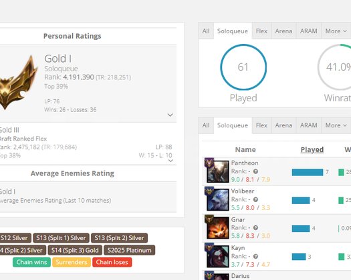The height and width of the screenshot is (280, 351).
Task: Select Flex tab in stats panel
Action: (261, 31)
